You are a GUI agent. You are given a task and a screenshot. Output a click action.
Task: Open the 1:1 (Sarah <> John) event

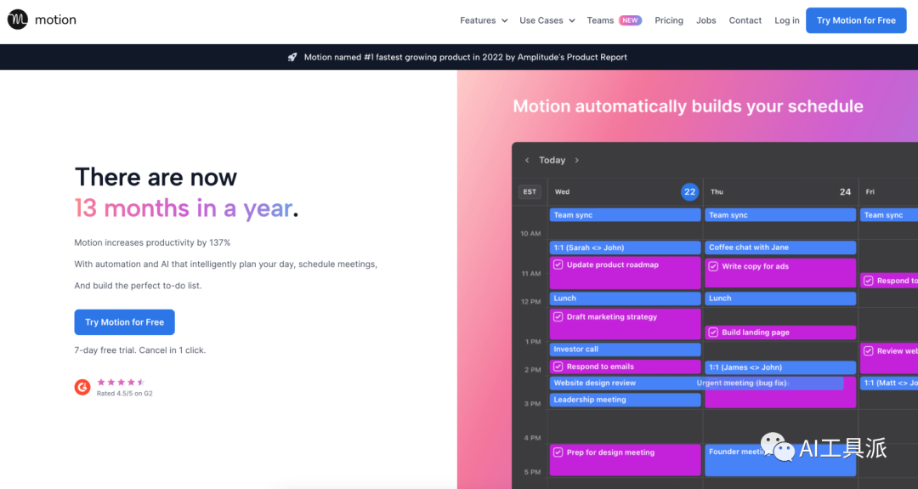tap(625, 247)
